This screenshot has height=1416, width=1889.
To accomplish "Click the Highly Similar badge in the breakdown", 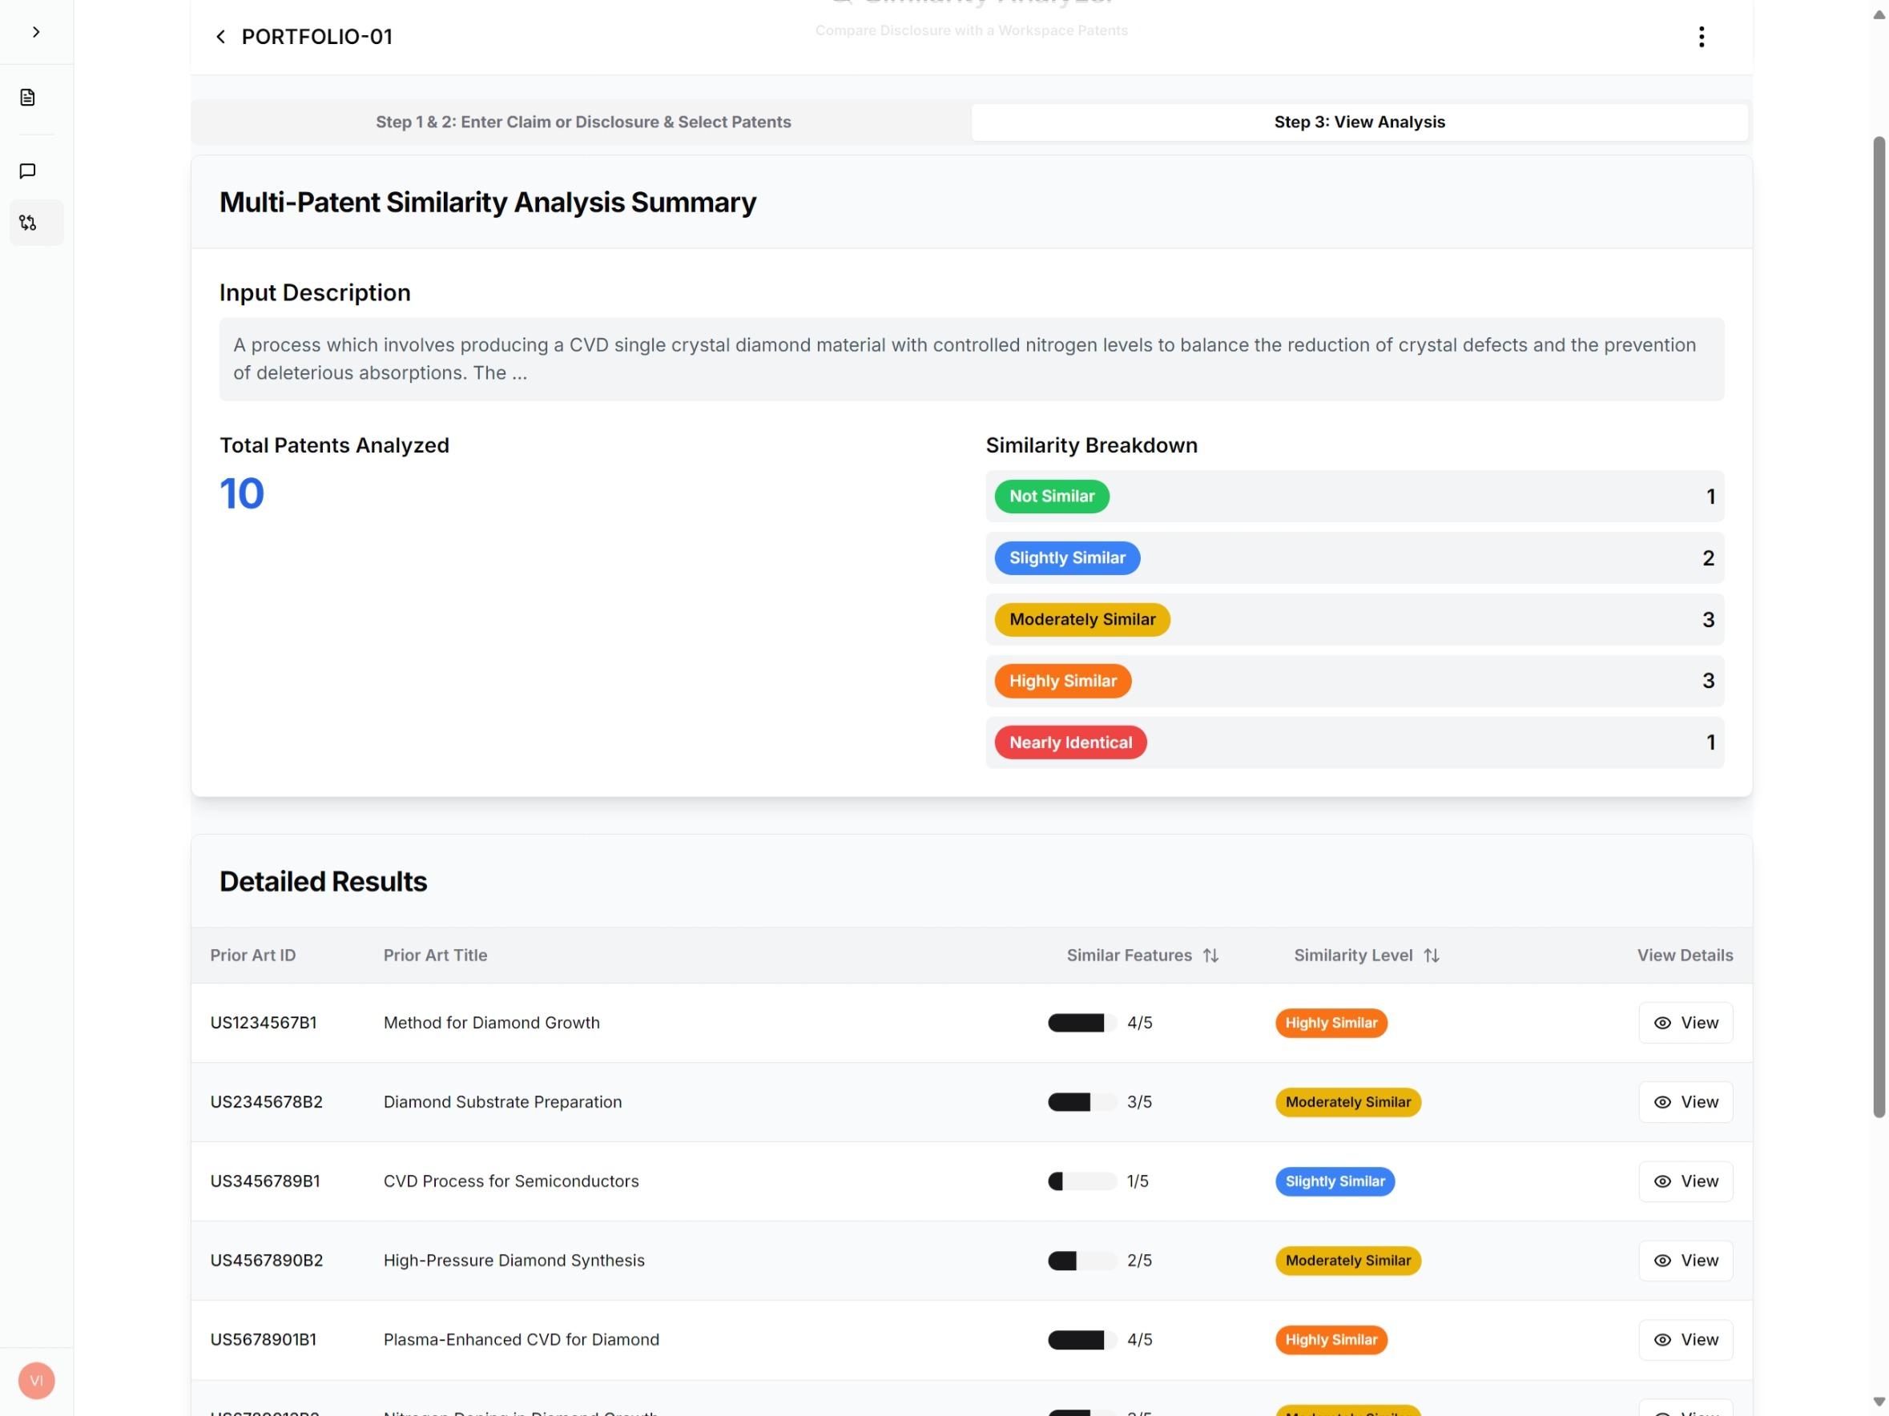I will pos(1062,680).
